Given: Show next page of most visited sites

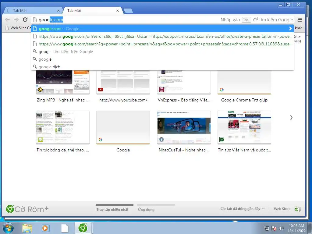Looking at the screenshot, I should point(291,118).
